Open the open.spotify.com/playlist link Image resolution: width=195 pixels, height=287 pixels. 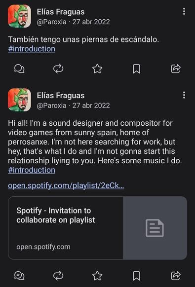[66, 186]
